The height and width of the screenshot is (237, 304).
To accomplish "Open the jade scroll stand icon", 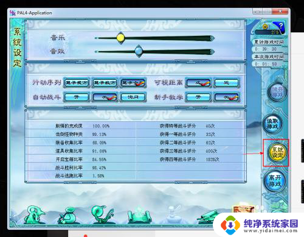I will click(139, 216).
